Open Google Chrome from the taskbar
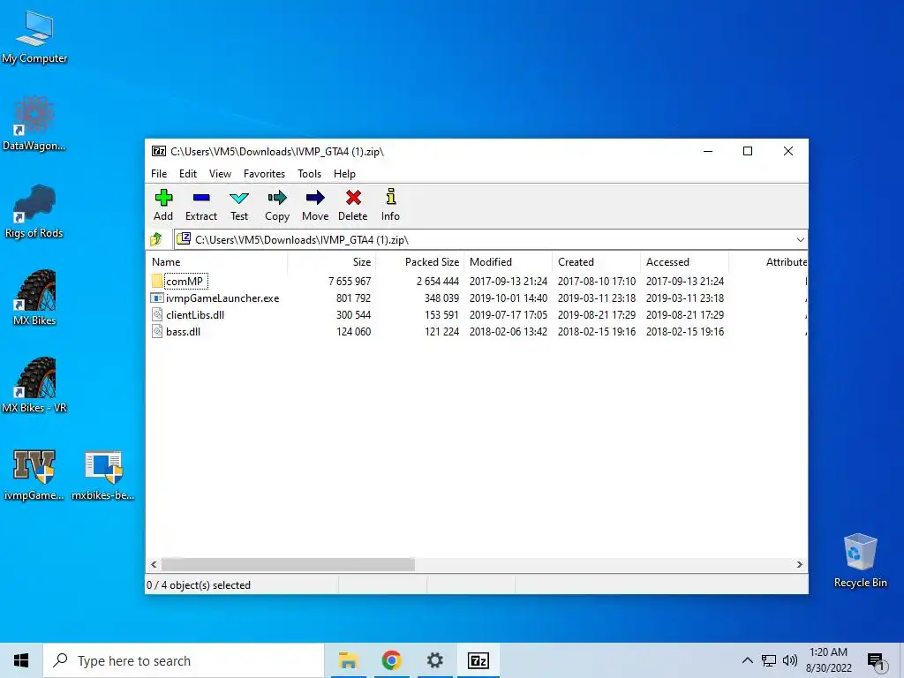The height and width of the screenshot is (678, 904). coord(391,660)
